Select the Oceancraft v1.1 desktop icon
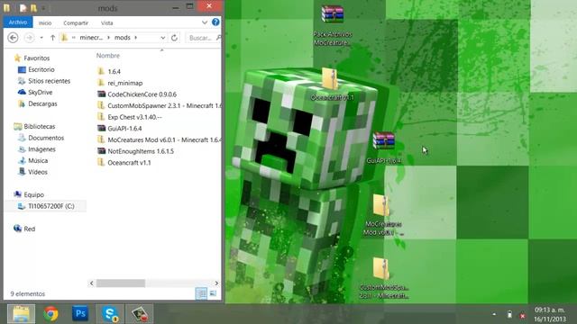Viewport: 577px width, 324px height. pos(332,85)
